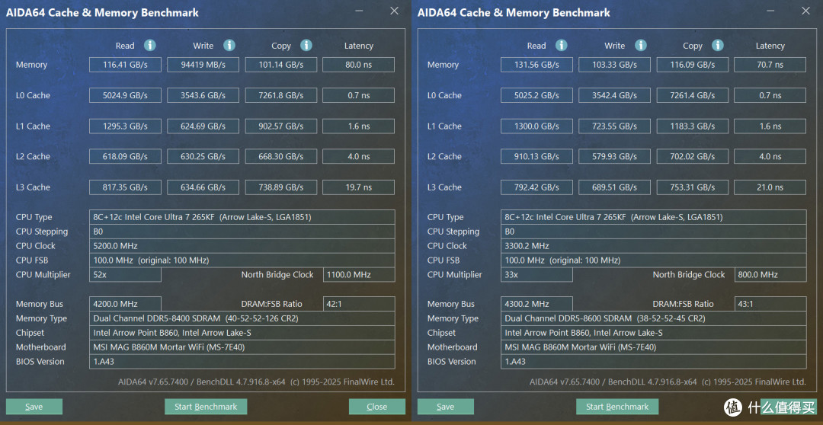Click DRAM:FSB Ratio value 43:1
The image size is (823, 425).
tap(770, 305)
